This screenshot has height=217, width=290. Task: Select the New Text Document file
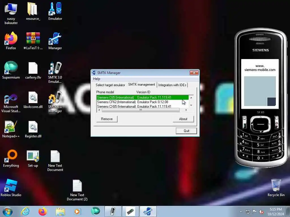click(55, 160)
